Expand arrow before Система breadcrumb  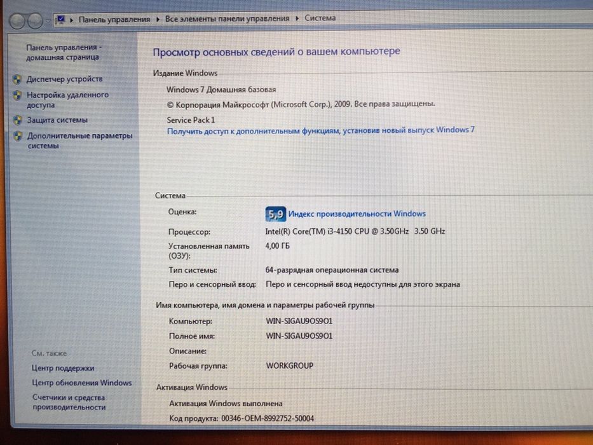tap(297, 18)
